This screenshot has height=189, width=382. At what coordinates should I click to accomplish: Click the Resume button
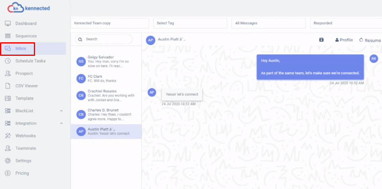tap(370, 40)
